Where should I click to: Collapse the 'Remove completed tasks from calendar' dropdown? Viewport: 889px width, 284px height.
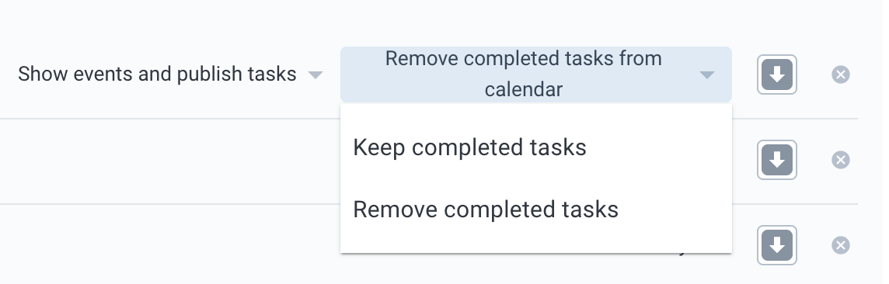(x=535, y=74)
